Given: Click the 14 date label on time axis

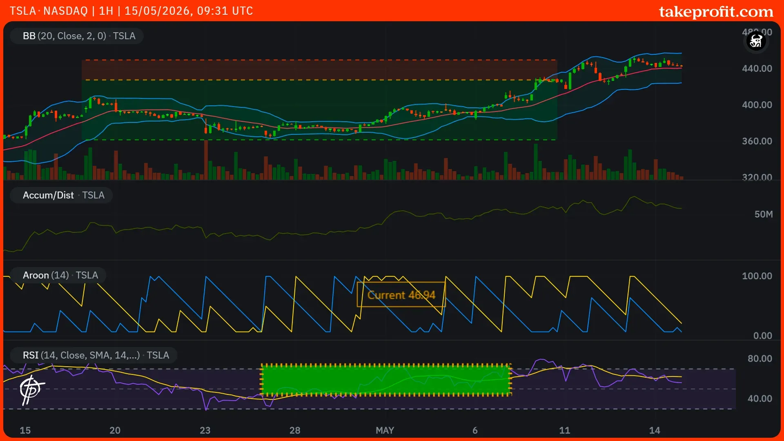Looking at the screenshot, I should pyautogui.click(x=655, y=430).
